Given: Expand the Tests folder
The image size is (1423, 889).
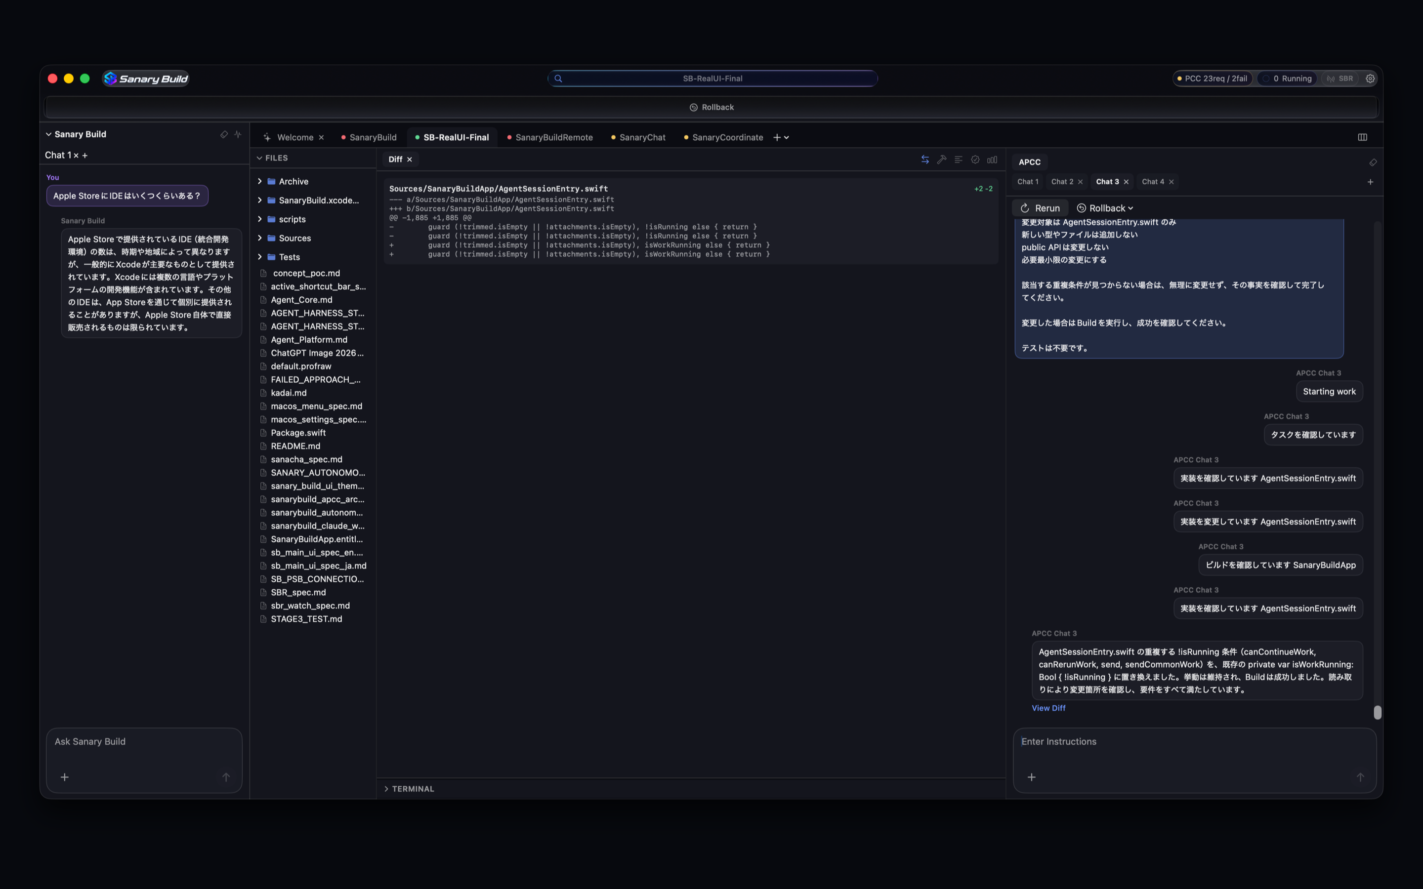Looking at the screenshot, I should 259,256.
